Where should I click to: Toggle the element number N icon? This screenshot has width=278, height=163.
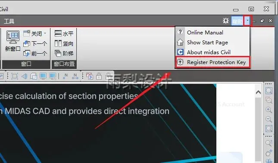point(75,76)
